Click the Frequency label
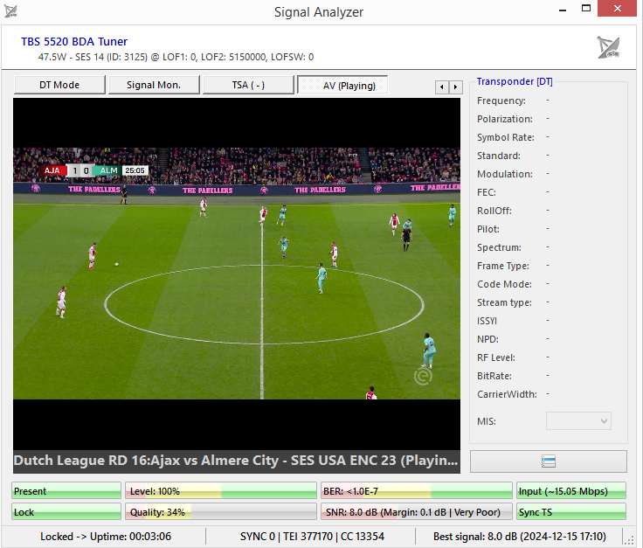Image resolution: width=643 pixels, height=548 pixels. (501, 101)
